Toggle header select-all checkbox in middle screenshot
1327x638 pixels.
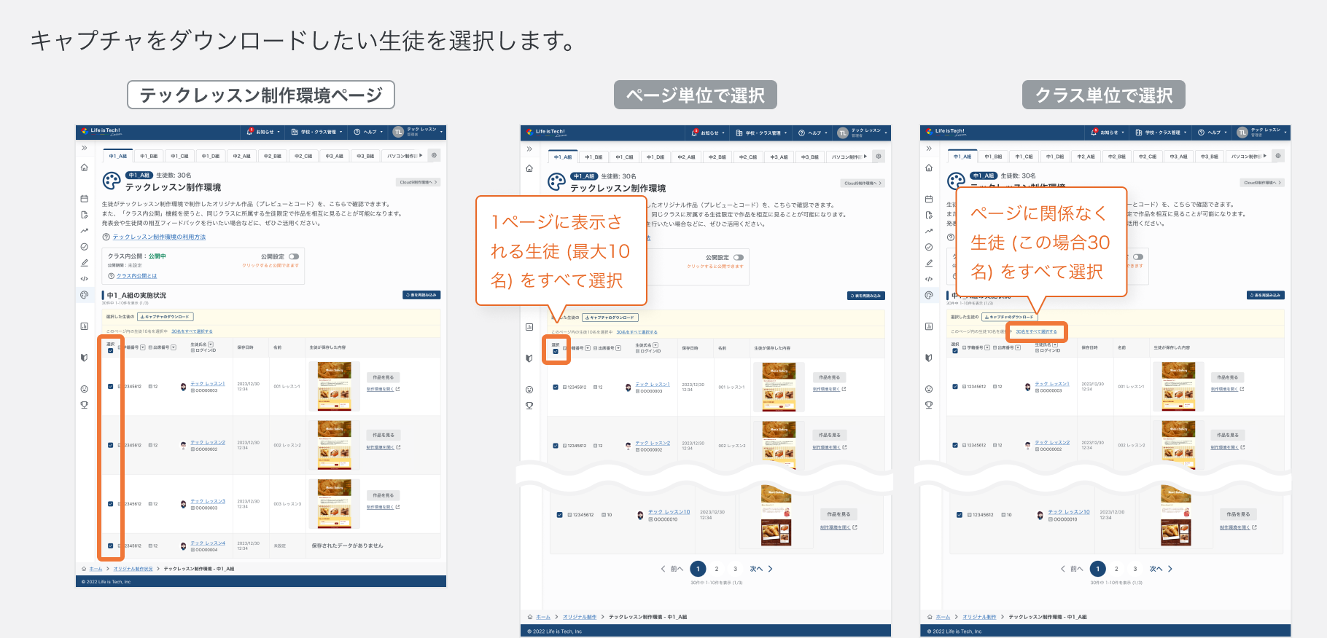coord(556,351)
